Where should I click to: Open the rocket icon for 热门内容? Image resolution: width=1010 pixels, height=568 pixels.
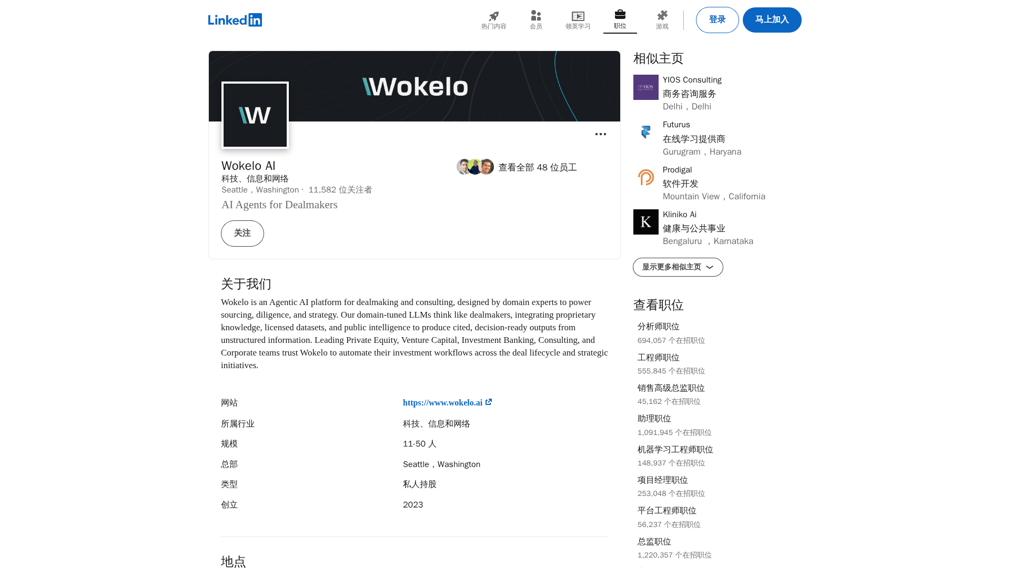pos(493,16)
